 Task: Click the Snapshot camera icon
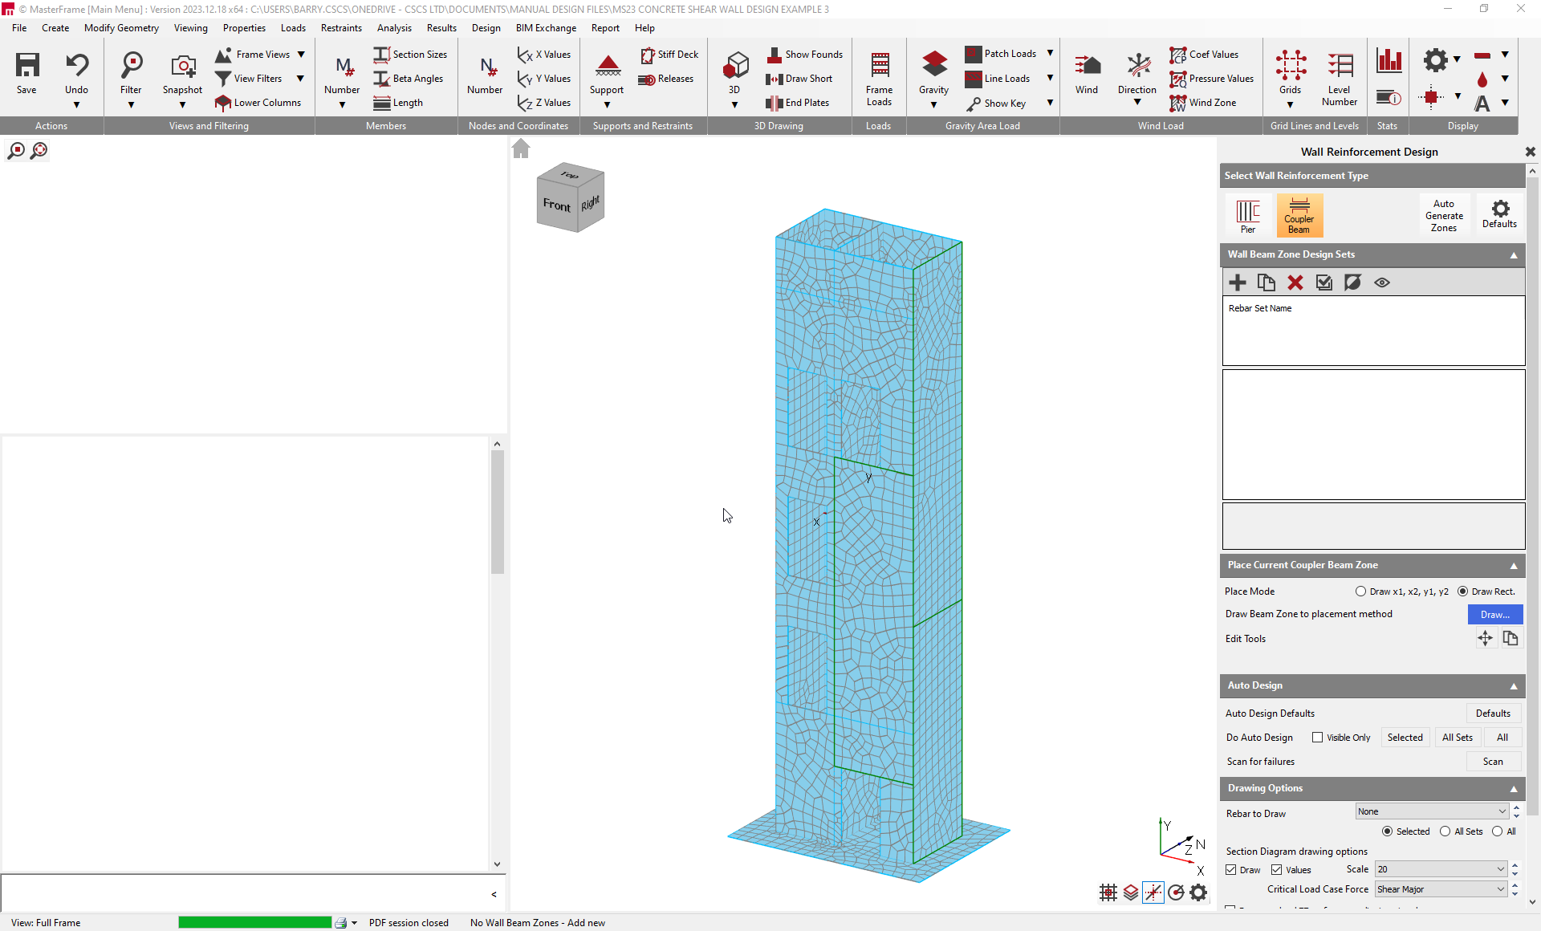182,66
